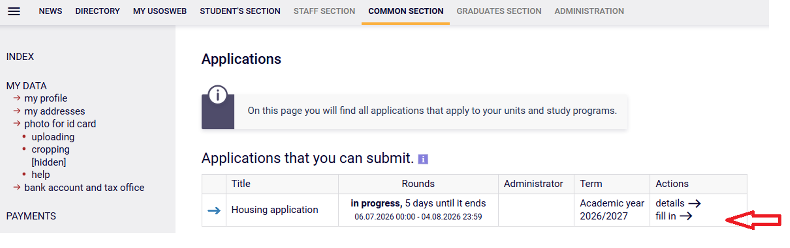Go to MY USOSWEB section

[160, 11]
